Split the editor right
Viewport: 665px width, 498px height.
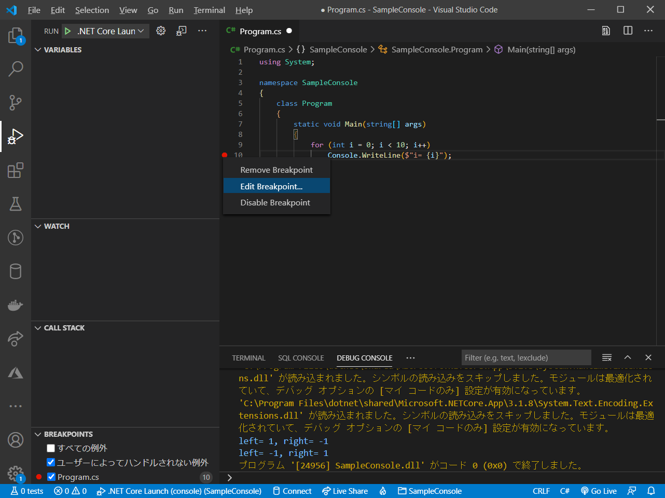tap(628, 31)
